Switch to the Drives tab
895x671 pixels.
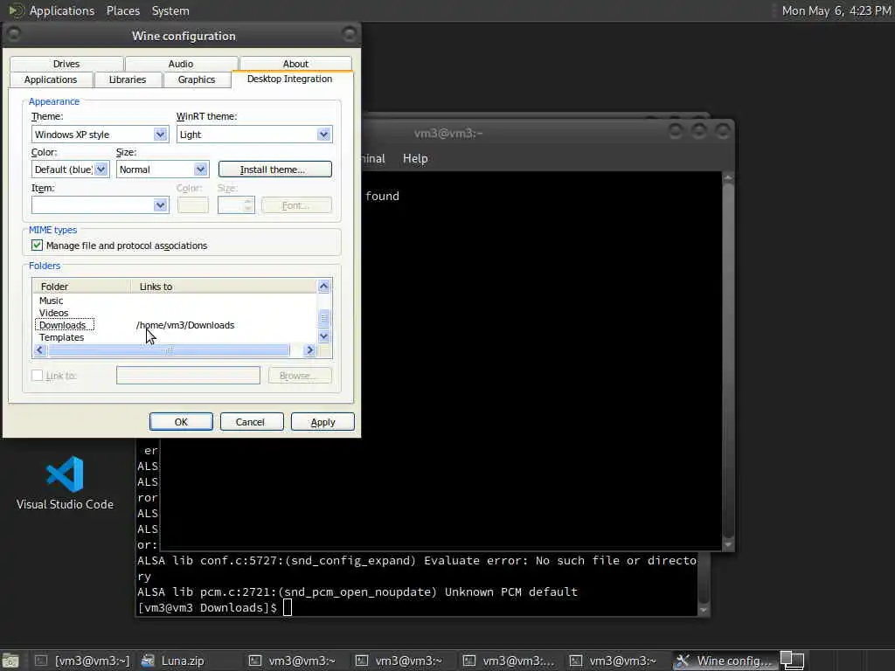[66, 64]
